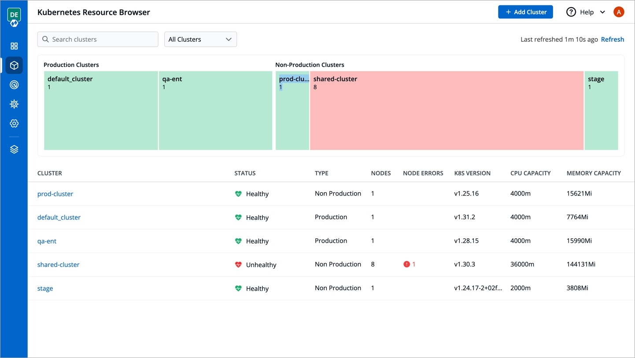Open the user avatar 'A' profile menu
Screen dimensions: 635x358
click(x=619, y=12)
